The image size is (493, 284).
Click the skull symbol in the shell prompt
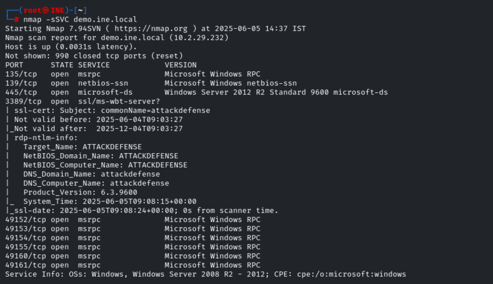pos(46,11)
